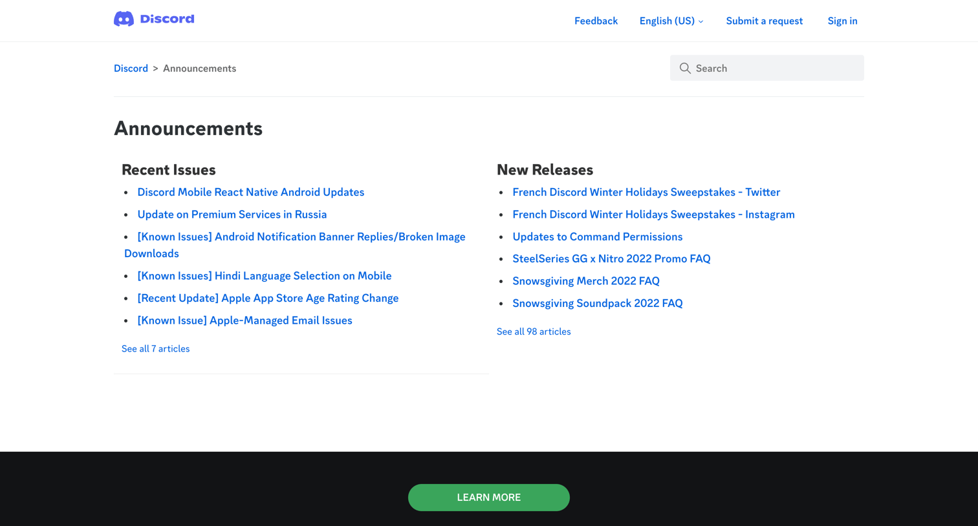Click the Announcements breadcrumb text
Screen dimensions: 978x526
(199, 68)
